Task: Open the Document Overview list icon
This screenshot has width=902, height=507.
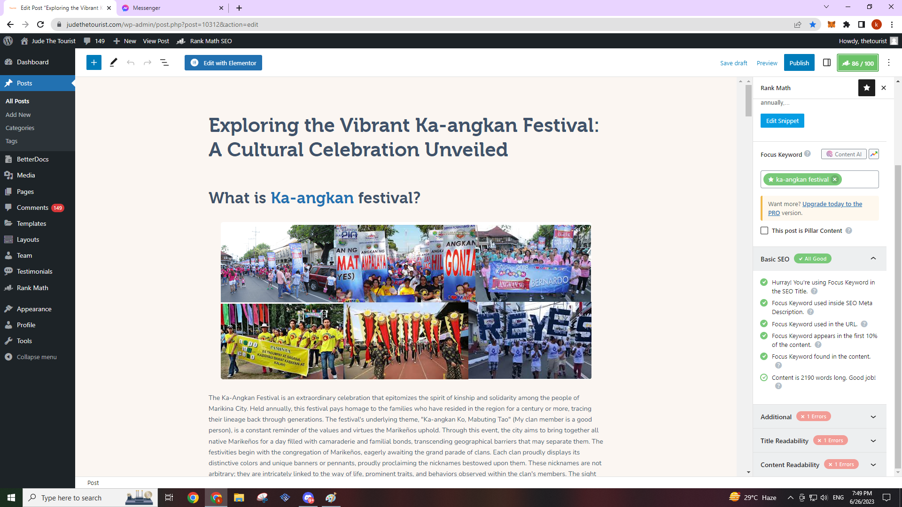Action: coord(164,62)
